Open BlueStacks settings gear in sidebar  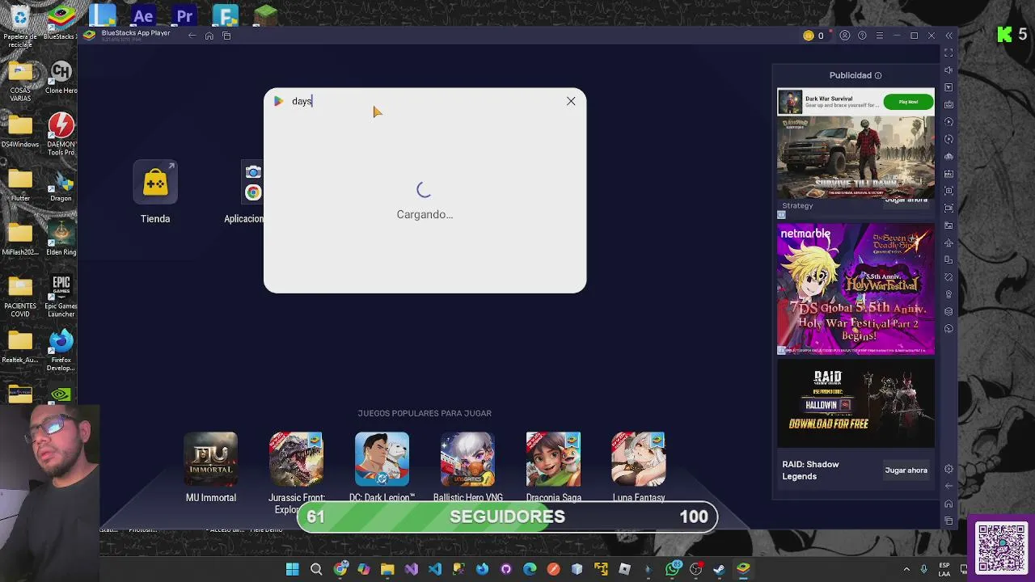949,469
